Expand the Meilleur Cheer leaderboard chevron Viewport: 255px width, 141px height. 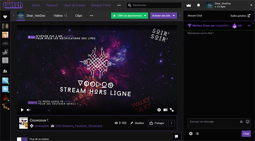point(249,25)
